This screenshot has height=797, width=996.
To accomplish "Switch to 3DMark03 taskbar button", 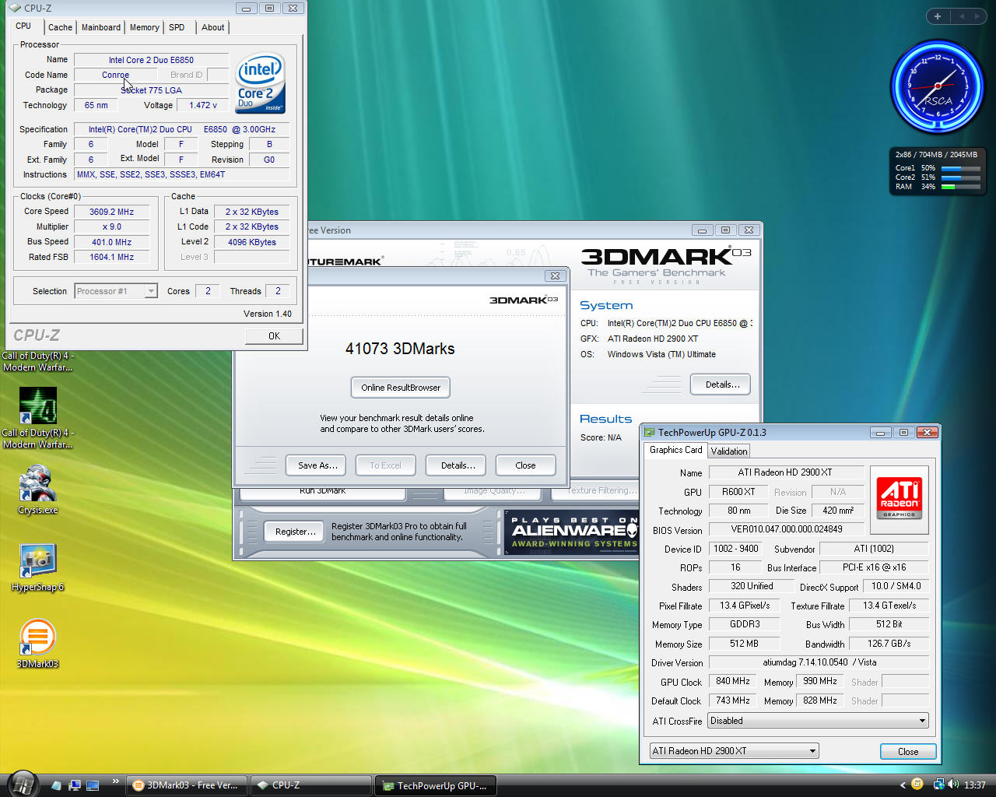I will click(x=187, y=785).
